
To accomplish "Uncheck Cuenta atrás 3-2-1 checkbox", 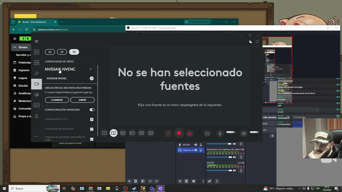I will pos(92,119).
